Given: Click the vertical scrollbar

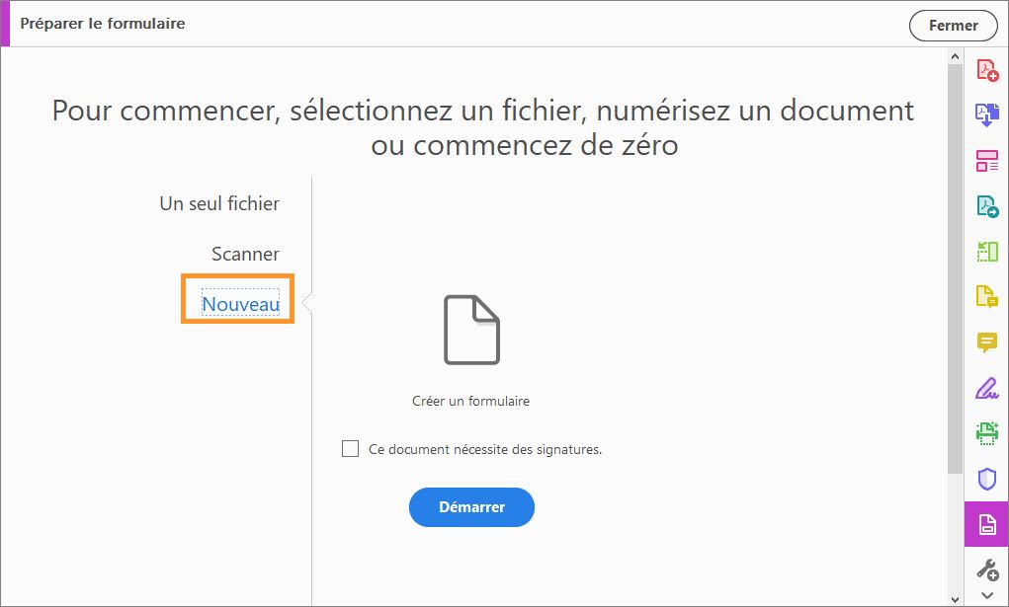Looking at the screenshot, I should tap(955, 296).
